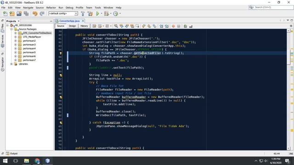Expand the pertemuan2 package
The height and width of the screenshot is (165, 294).
pos(16,41)
